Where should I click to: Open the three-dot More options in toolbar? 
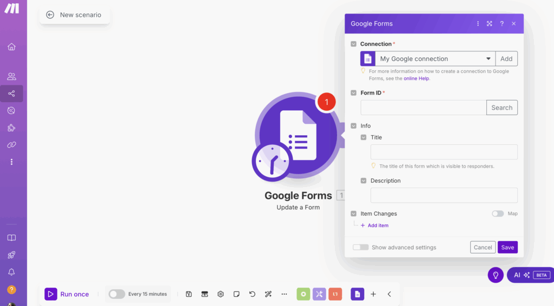[x=284, y=294]
